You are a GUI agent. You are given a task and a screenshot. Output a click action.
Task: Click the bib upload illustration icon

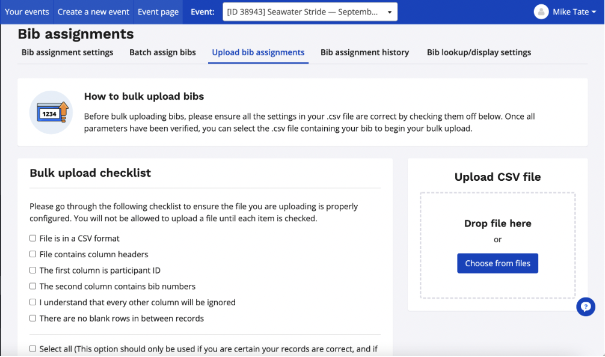click(x=52, y=112)
